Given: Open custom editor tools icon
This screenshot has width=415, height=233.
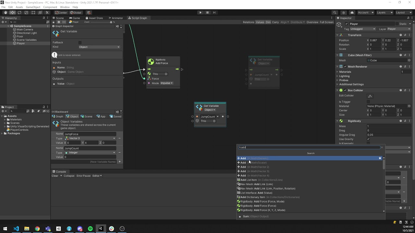Looking at the screenshot, I should [x=47, y=13].
